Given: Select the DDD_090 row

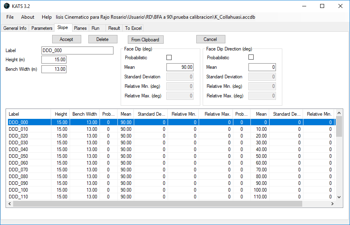Looking at the screenshot, I should (x=172, y=183).
